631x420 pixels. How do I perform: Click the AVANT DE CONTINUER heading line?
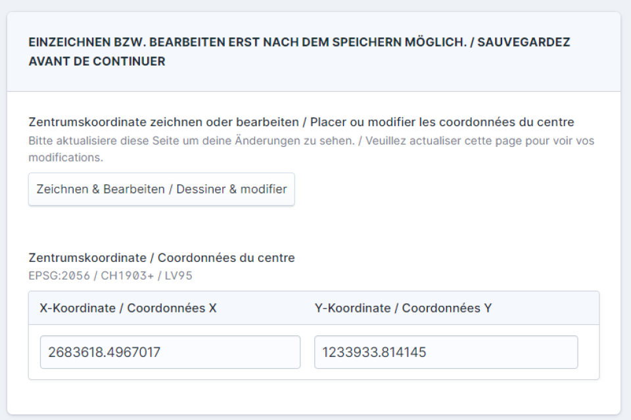coord(97,62)
